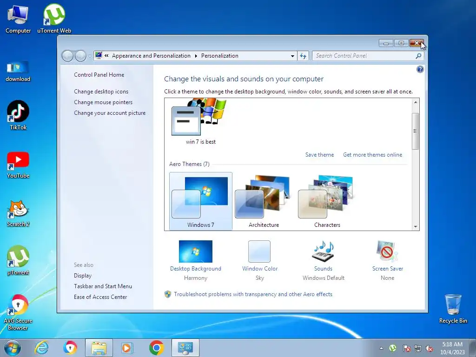Select the Windows 7 Aero theme

click(x=201, y=201)
